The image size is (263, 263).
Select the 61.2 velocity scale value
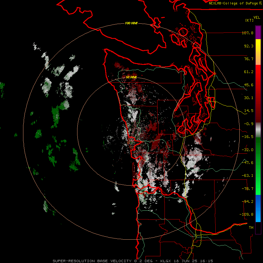[x=249, y=72]
